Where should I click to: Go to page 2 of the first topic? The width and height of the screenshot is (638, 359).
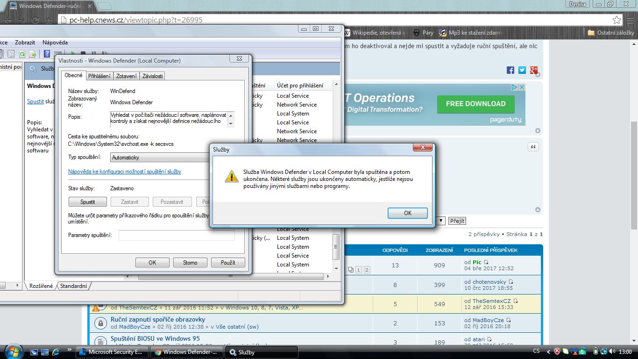tap(367, 270)
